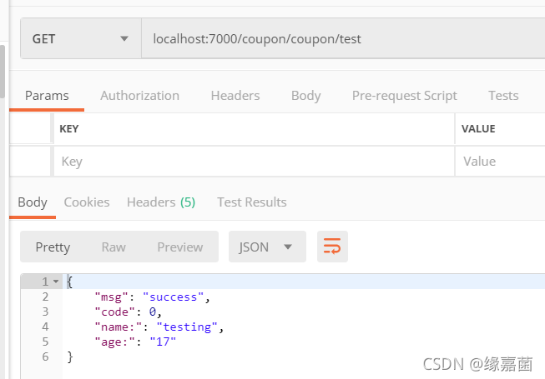This screenshot has width=545, height=379.
Task: Open the Test Results tab
Action: pyautogui.click(x=252, y=202)
